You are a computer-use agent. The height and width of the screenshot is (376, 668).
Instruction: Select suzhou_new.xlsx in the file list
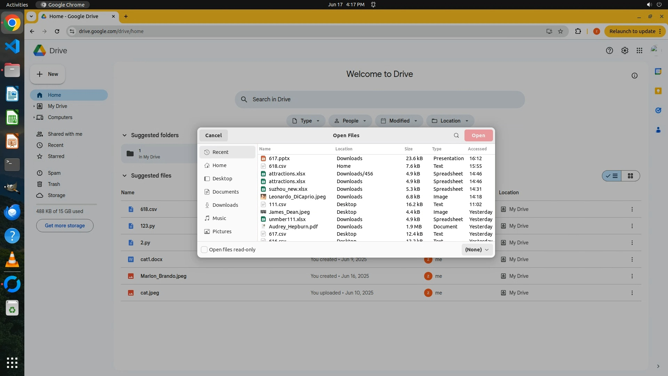(x=288, y=189)
